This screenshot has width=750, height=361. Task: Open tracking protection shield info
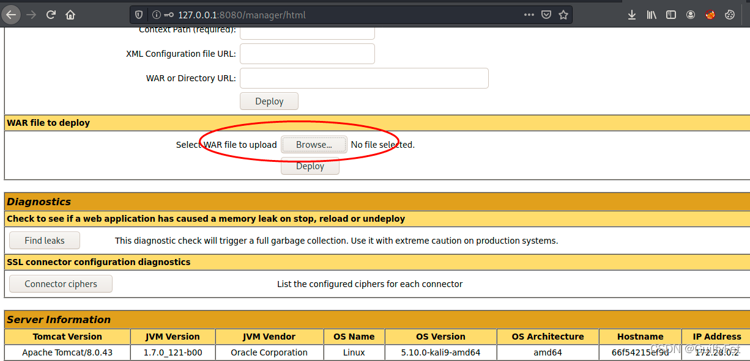click(139, 15)
